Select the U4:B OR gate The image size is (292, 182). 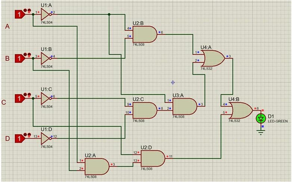[240, 110]
